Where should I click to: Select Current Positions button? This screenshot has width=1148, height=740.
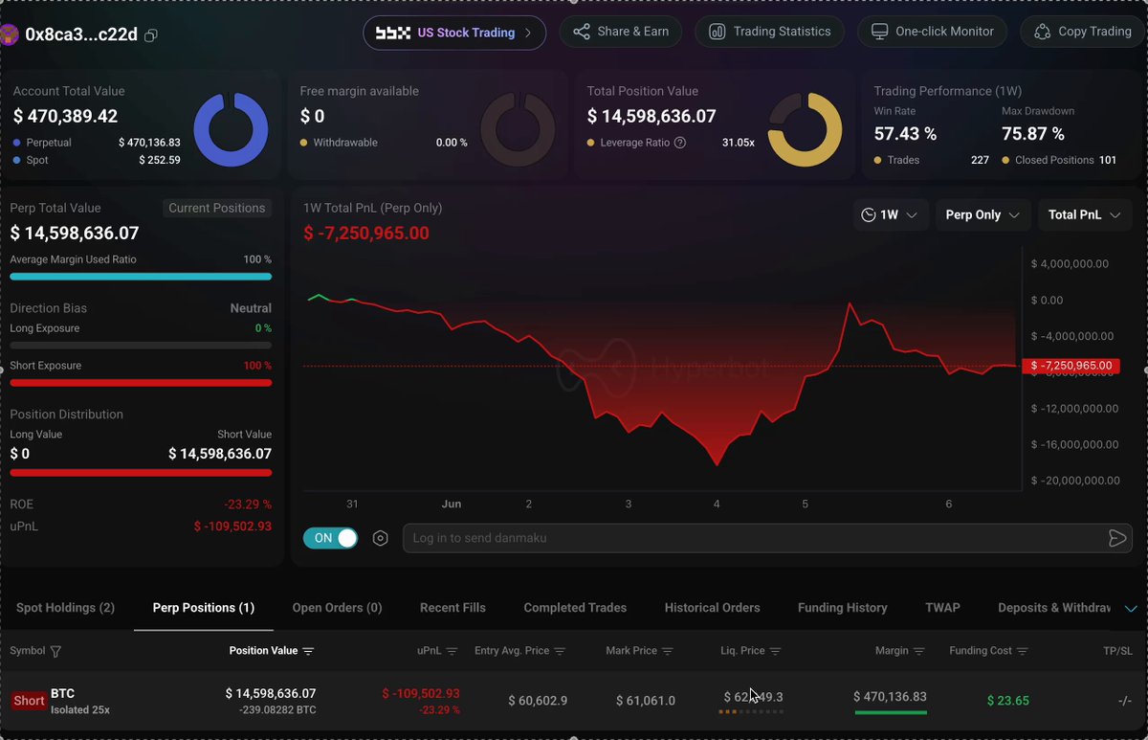[x=217, y=208]
